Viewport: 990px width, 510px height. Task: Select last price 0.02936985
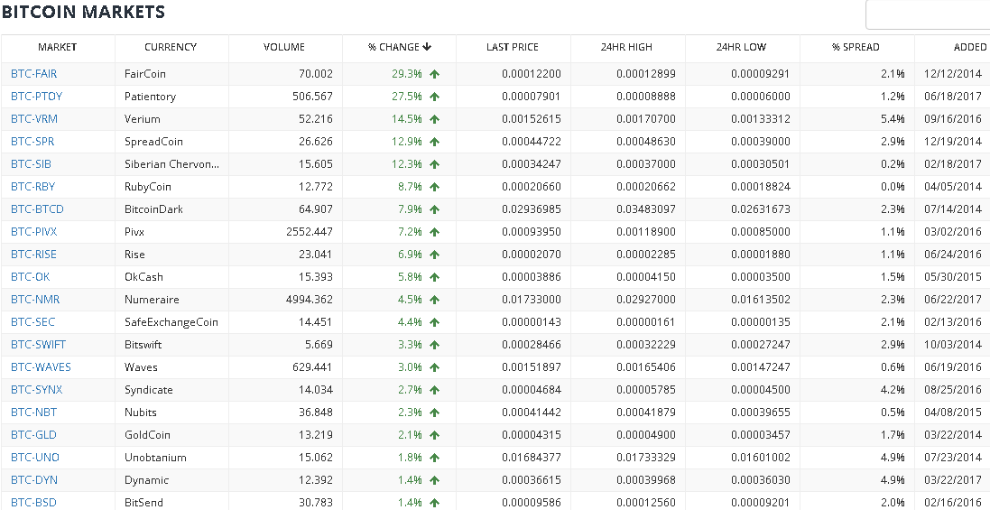click(x=532, y=209)
